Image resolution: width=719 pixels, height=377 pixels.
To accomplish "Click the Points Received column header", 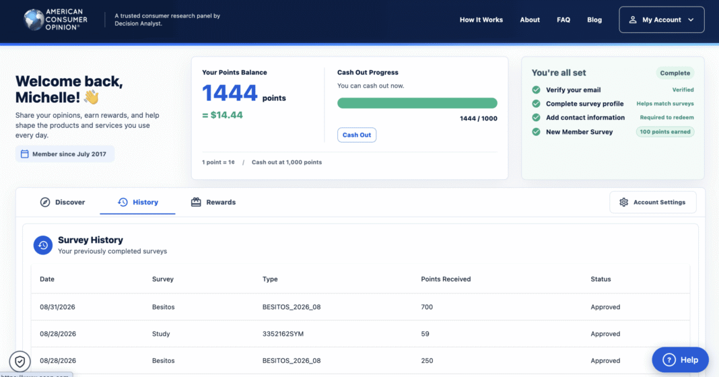I will [x=446, y=279].
